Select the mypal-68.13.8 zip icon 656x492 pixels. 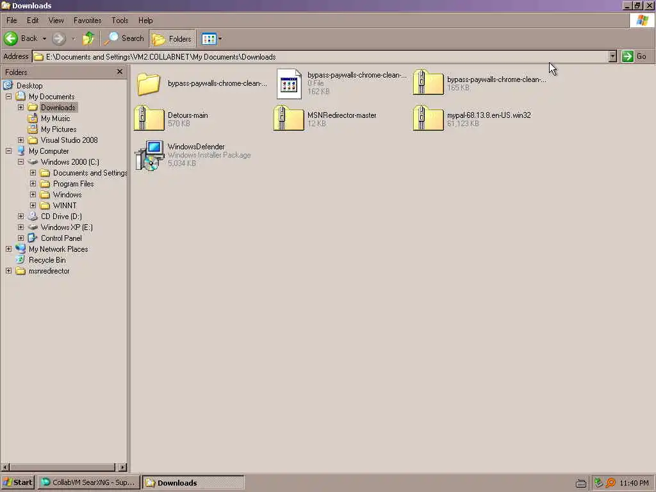tap(428, 119)
